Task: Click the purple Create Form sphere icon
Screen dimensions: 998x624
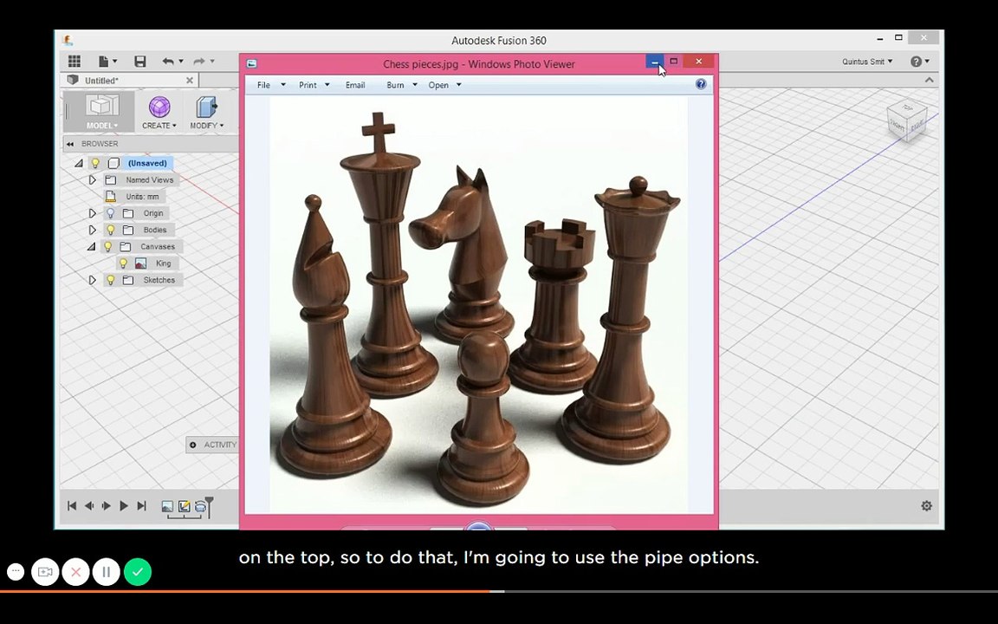Action: pyautogui.click(x=159, y=107)
